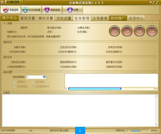Screen dimensions: 161x134
Task: Click the 公告栏 scrollbar down arrow
Action: click(x=156, y=125)
